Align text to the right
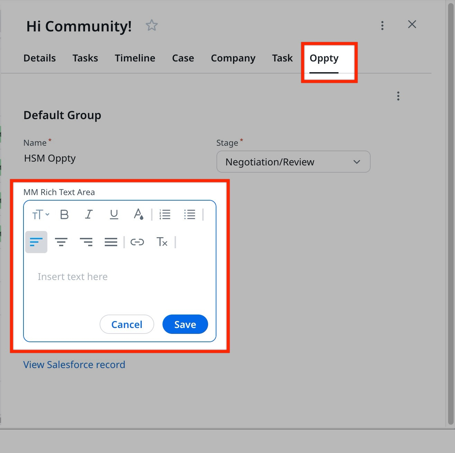The height and width of the screenshot is (453, 455). click(x=86, y=242)
